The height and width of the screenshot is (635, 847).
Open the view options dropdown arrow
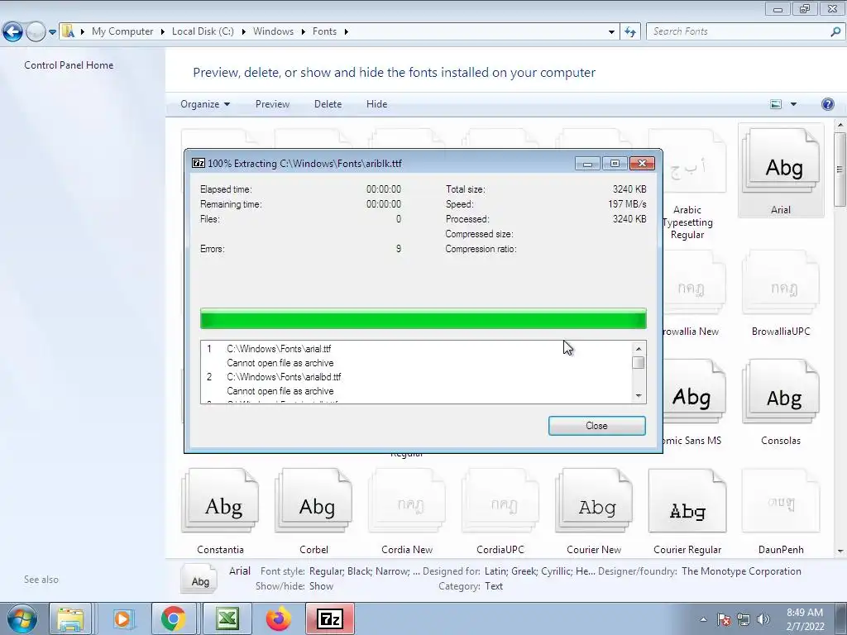coord(793,104)
